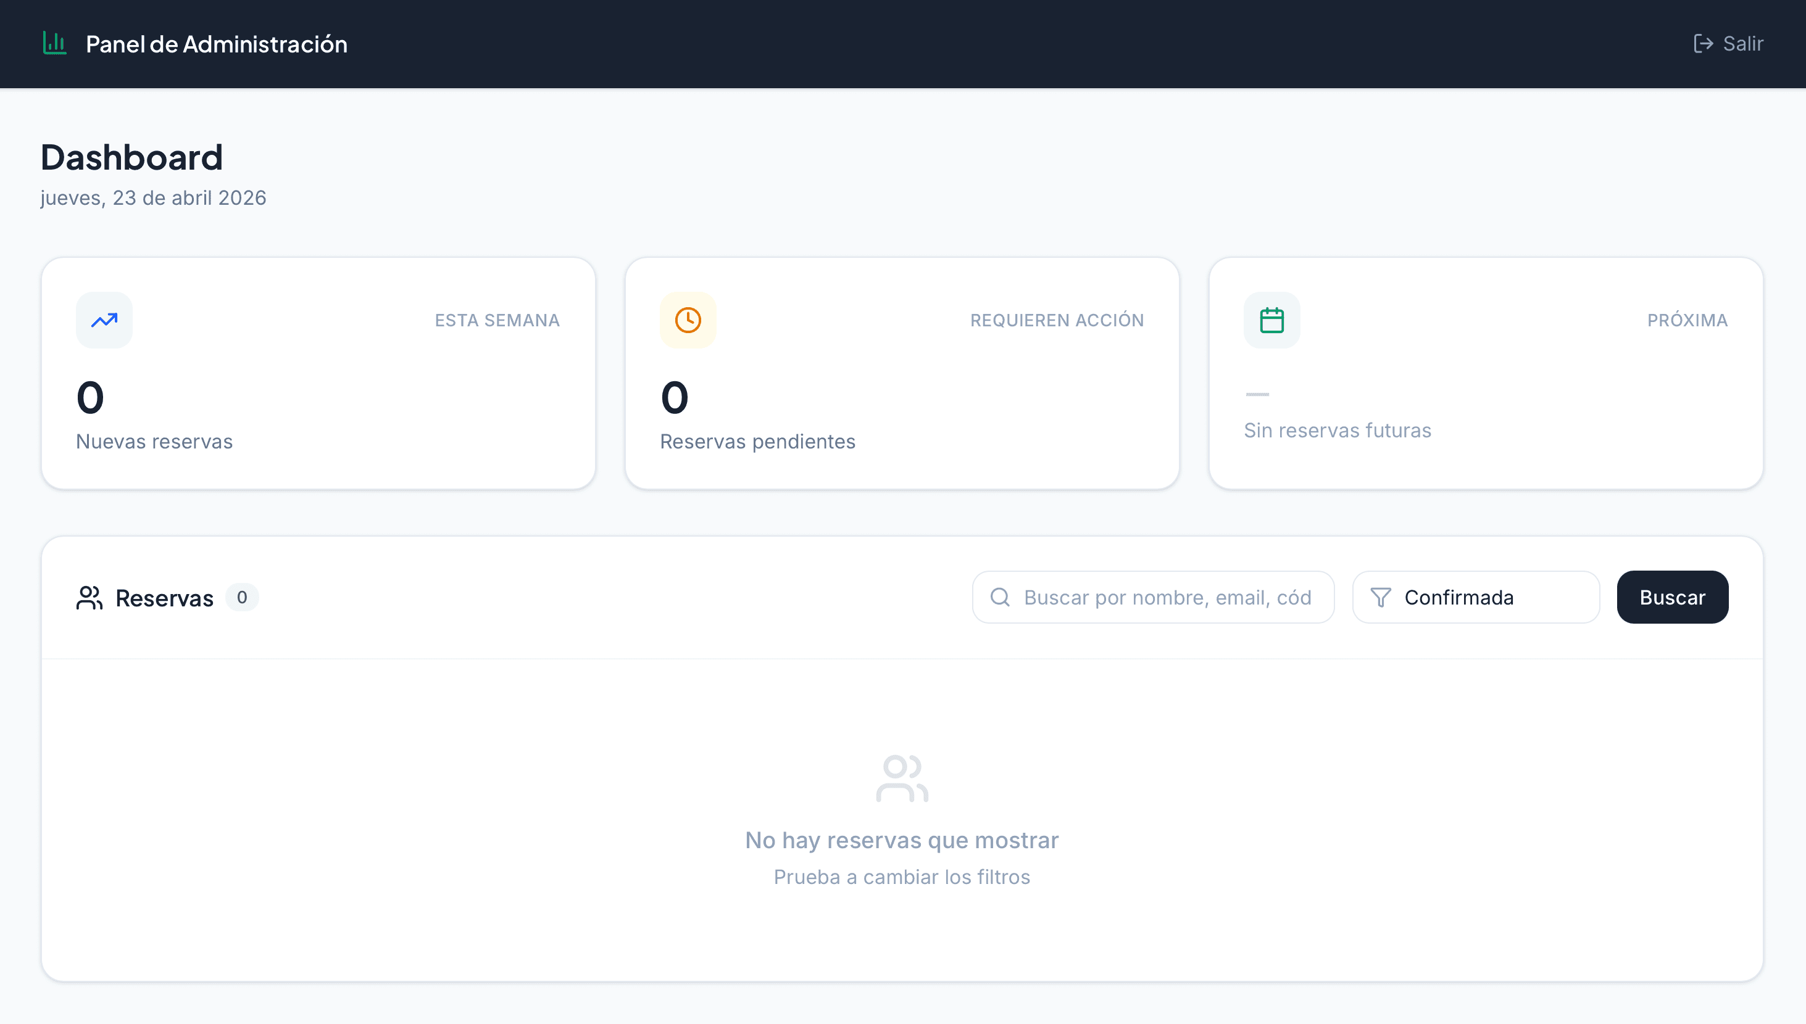Click the Reservas count badge
Image resolution: width=1806 pixels, height=1024 pixels.
coord(241,597)
